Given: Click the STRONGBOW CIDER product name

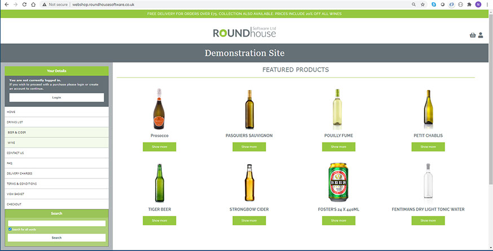Looking at the screenshot, I should (249, 209).
